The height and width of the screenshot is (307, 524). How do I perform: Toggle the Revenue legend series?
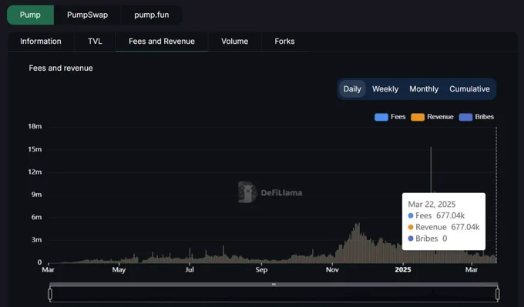click(x=432, y=117)
